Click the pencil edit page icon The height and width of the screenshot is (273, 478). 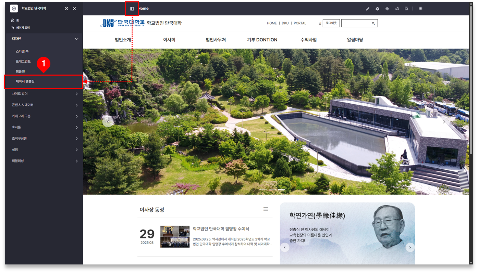coord(367,9)
